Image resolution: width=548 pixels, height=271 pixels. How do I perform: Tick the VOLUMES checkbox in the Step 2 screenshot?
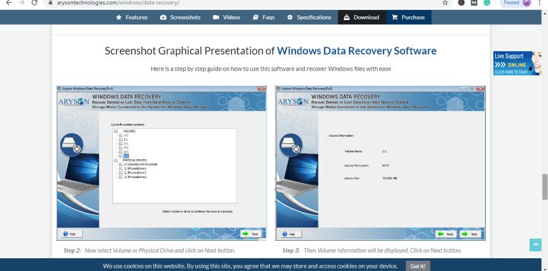(x=116, y=131)
